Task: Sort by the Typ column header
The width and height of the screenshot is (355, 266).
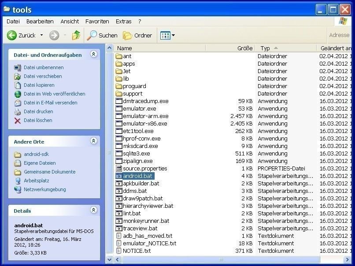Action: click(286, 48)
